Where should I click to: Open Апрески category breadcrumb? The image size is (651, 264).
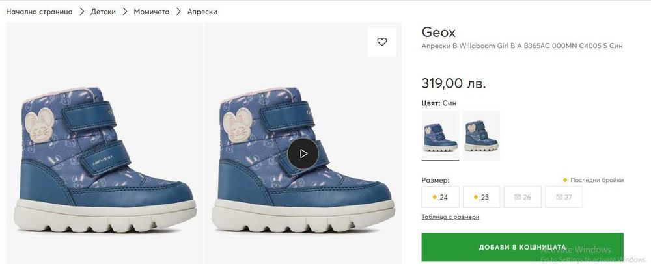click(x=202, y=12)
